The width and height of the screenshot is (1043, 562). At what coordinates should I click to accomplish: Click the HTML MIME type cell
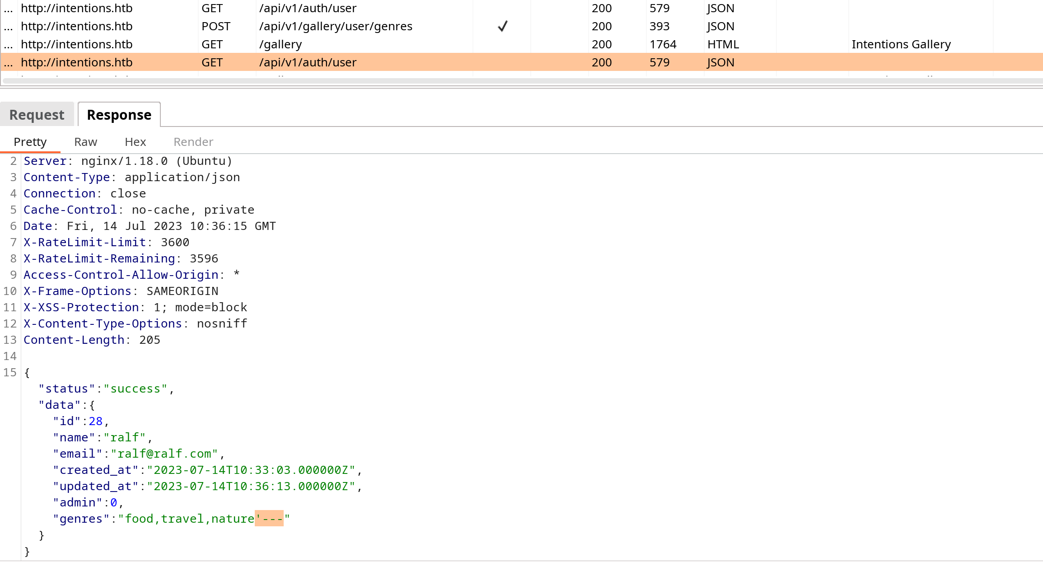pyautogui.click(x=723, y=44)
